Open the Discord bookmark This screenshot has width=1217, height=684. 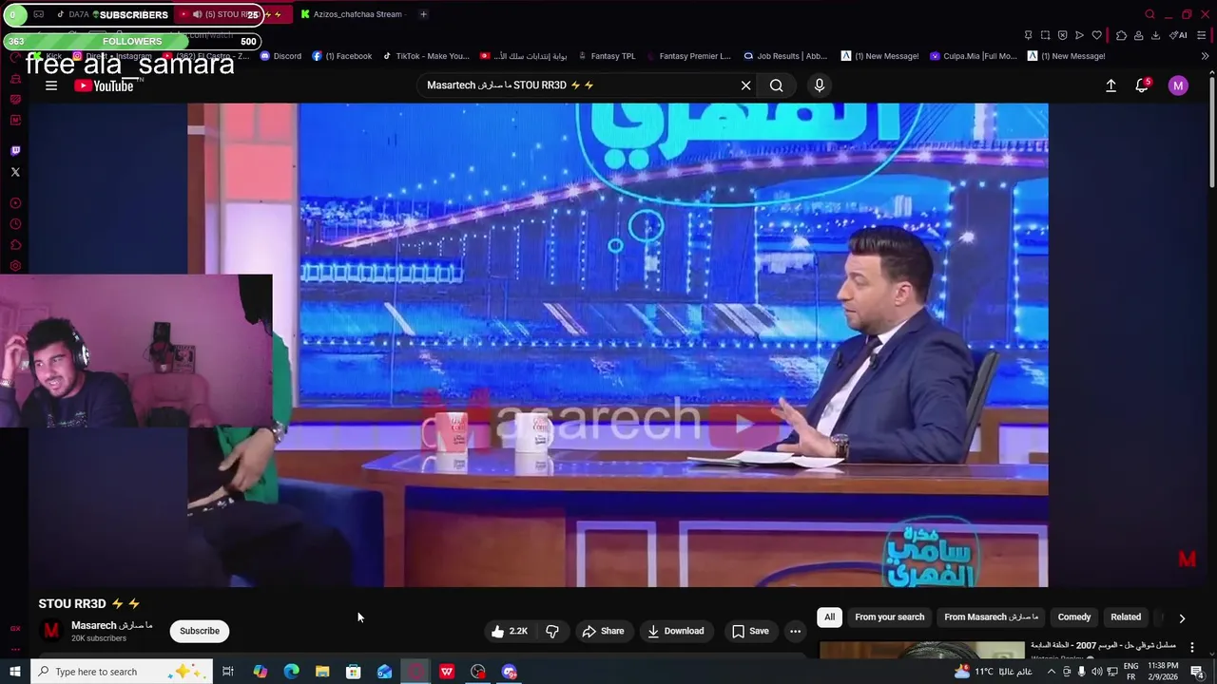click(x=280, y=56)
